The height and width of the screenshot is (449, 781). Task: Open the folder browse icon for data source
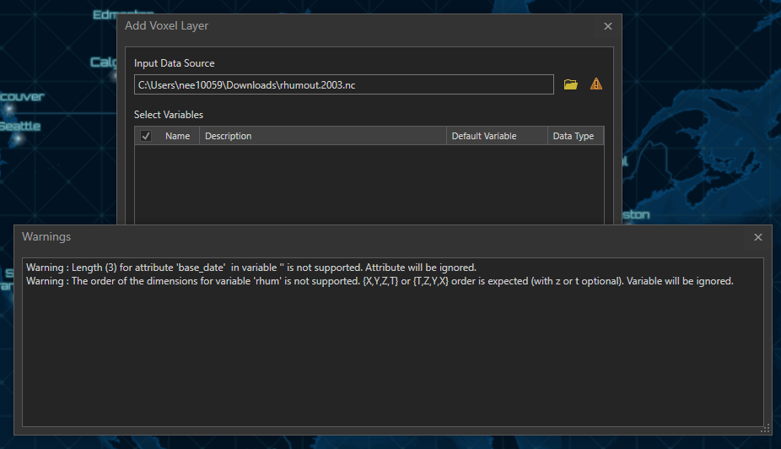[x=571, y=84]
